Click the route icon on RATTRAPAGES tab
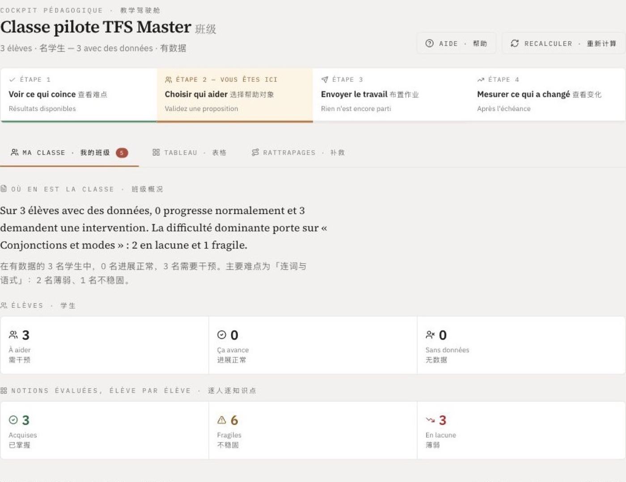Image resolution: width=626 pixels, height=482 pixels. pos(255,152)
